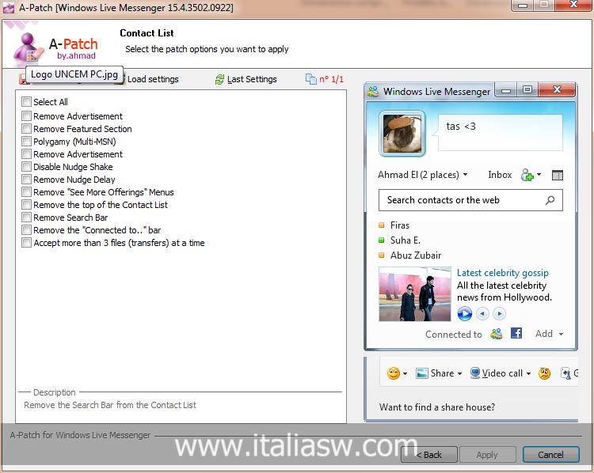Click Load settings in the toolbar
The height and width of the screenshot is (473, 594).
click(x=153, y=79)
